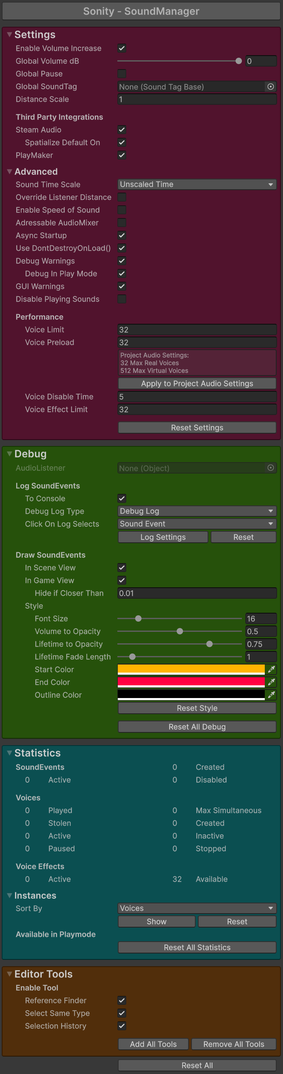Click Apply to Project Audio Settings

[x=197, y=384]
